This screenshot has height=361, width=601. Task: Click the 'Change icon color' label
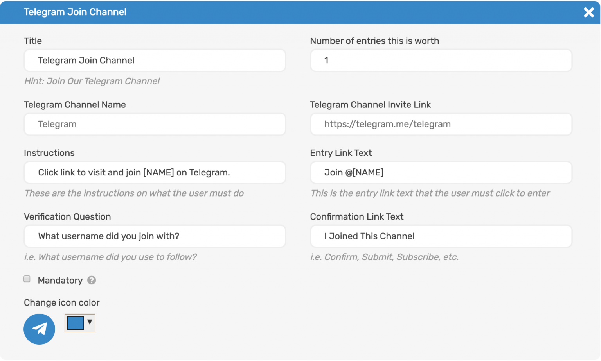(x=62, y=303)
